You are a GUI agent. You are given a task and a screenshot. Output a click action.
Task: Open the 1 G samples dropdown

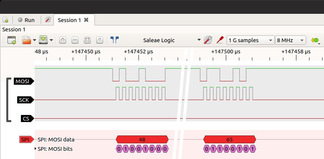click(x=250, y=40)
